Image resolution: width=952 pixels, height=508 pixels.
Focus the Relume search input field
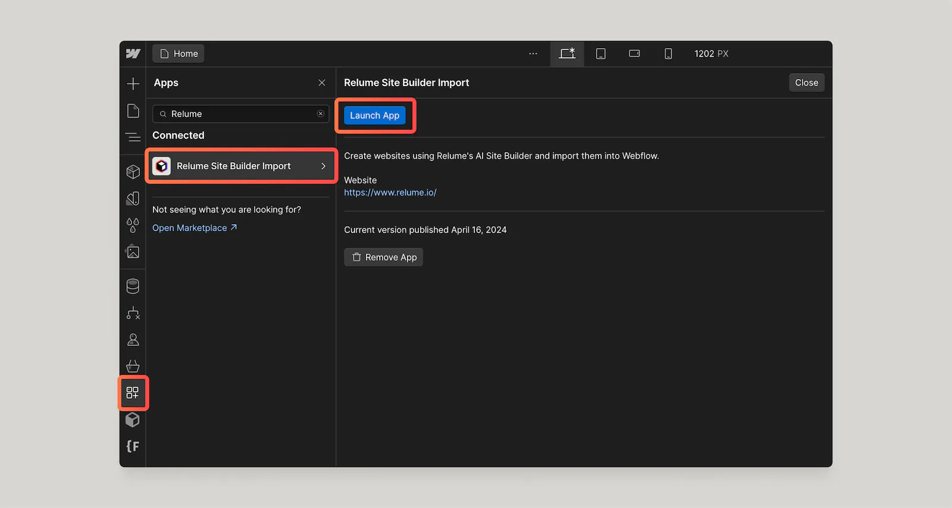(x=241, y=113)
